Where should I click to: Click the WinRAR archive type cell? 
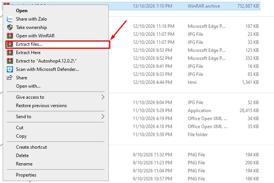click(204, 6)
